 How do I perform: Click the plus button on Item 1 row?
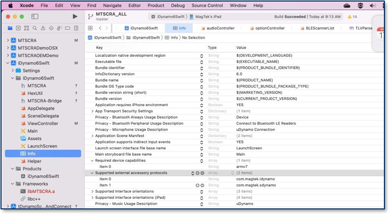(197, 186)
